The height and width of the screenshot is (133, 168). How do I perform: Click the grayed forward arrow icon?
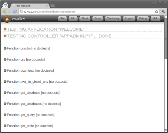(10, 11)
